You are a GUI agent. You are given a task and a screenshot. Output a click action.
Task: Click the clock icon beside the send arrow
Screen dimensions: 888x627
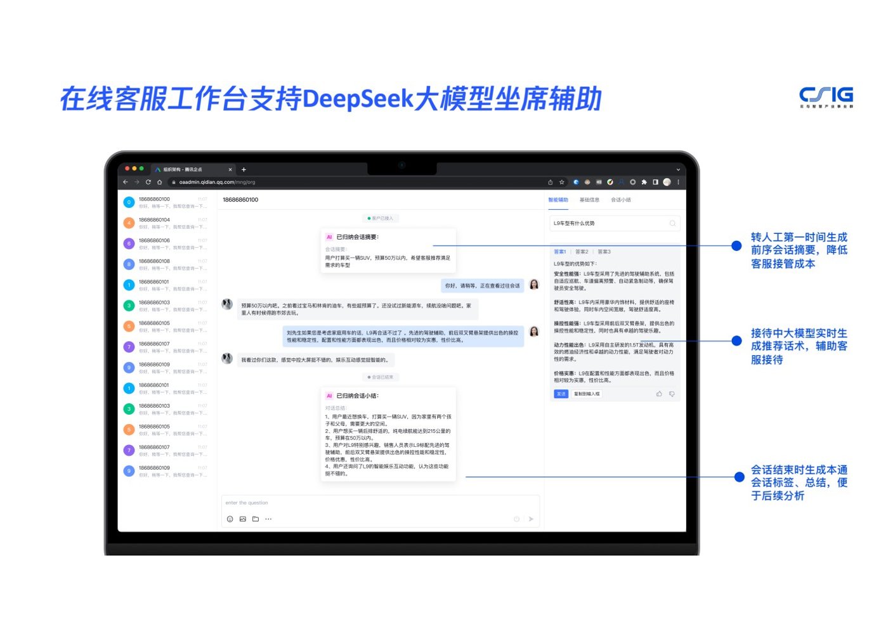(x=516, y=519)
